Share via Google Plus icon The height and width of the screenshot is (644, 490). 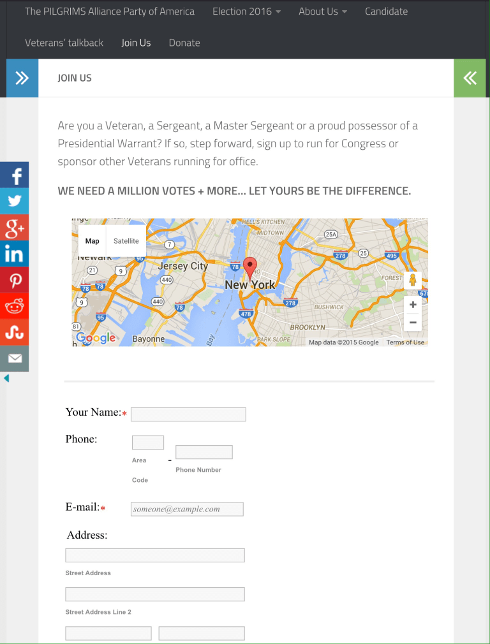coord(14,228)
